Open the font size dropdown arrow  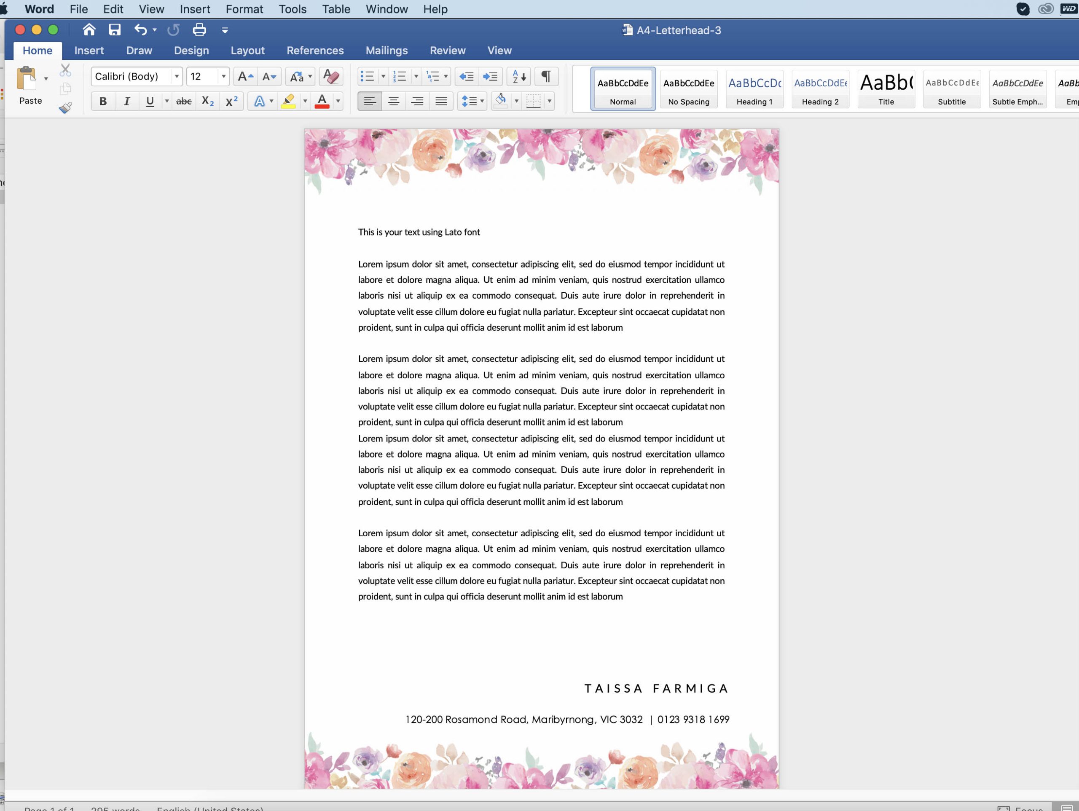coord(223,77)
